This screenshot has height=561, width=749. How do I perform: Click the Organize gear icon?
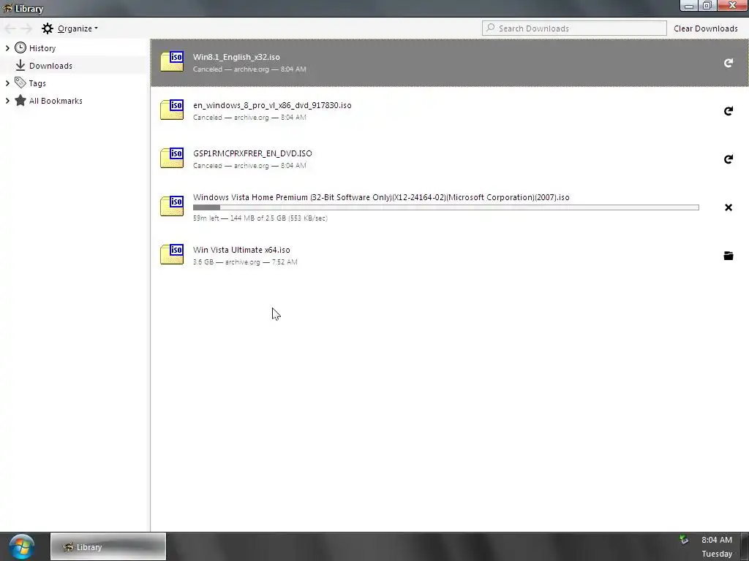(x=48, y=28)
